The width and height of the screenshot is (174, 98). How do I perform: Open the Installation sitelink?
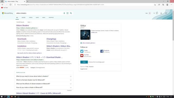coord(22,46)
